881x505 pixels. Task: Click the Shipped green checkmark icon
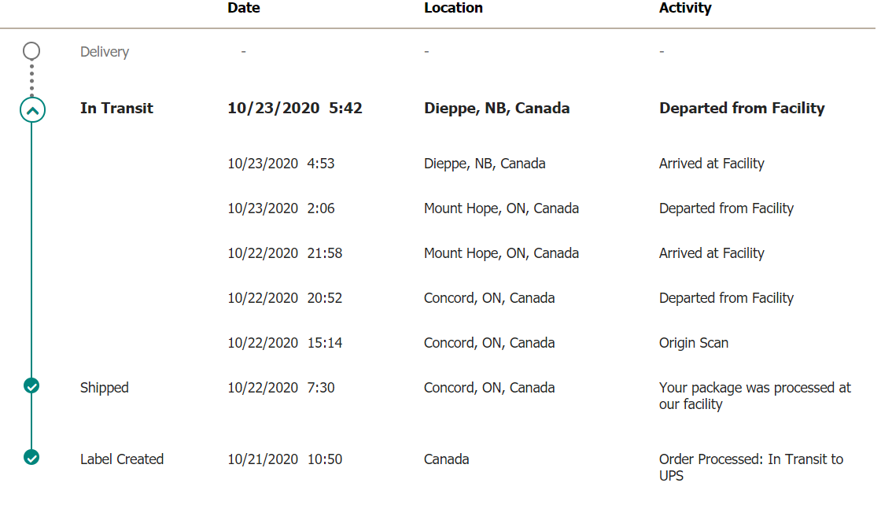click(x=31, y=386)
